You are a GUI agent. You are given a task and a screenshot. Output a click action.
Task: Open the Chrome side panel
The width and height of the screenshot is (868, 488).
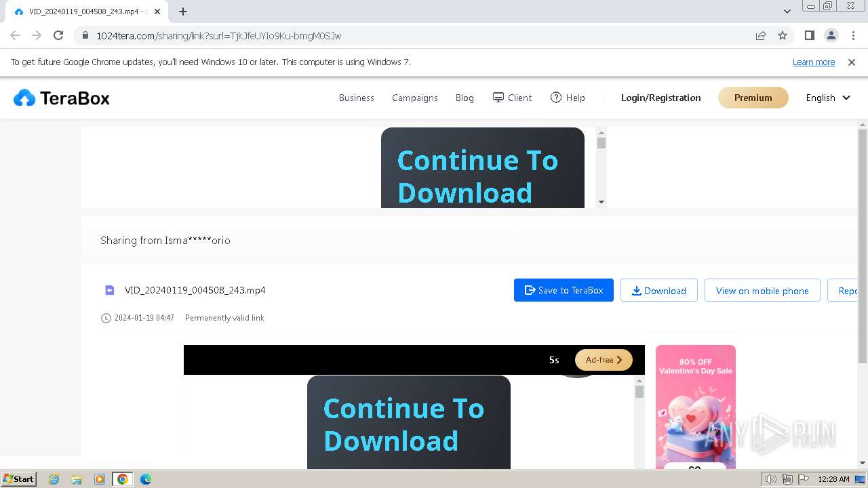tap(809, 36)
